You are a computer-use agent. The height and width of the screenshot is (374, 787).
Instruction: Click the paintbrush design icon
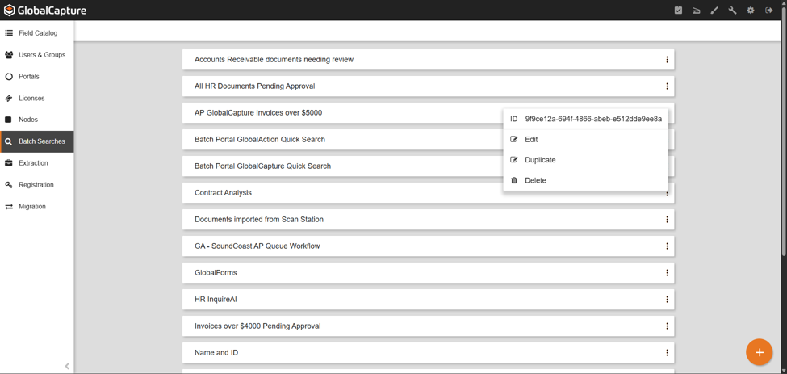tap(714, 10)
